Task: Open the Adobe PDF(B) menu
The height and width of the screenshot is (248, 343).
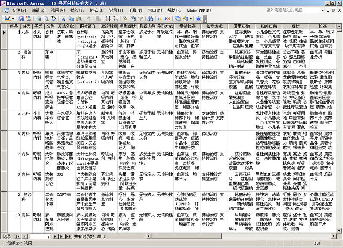Action: 199,10
